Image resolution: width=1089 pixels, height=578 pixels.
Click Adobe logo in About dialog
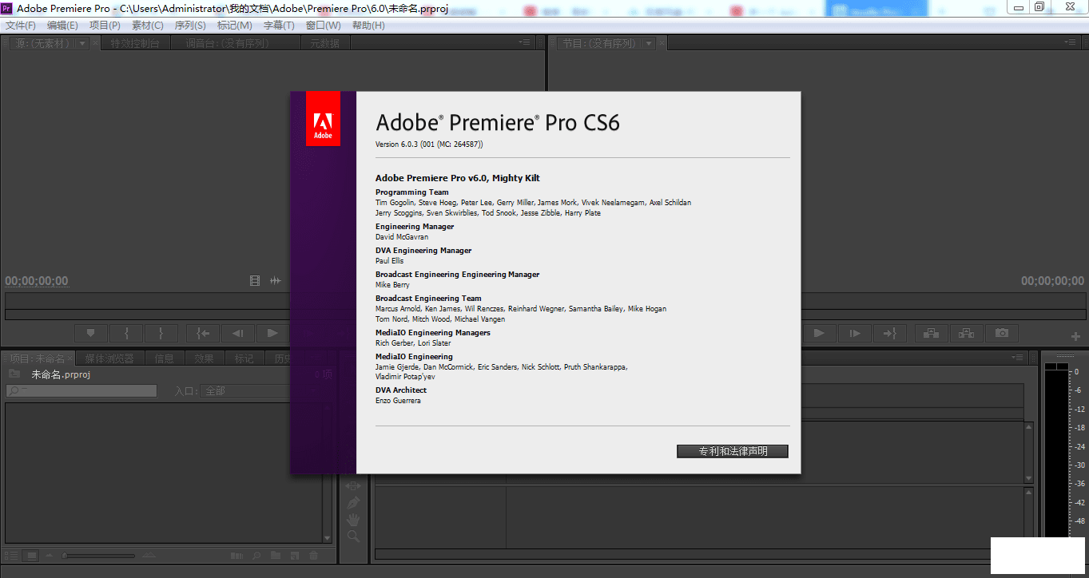pos(323,119)
